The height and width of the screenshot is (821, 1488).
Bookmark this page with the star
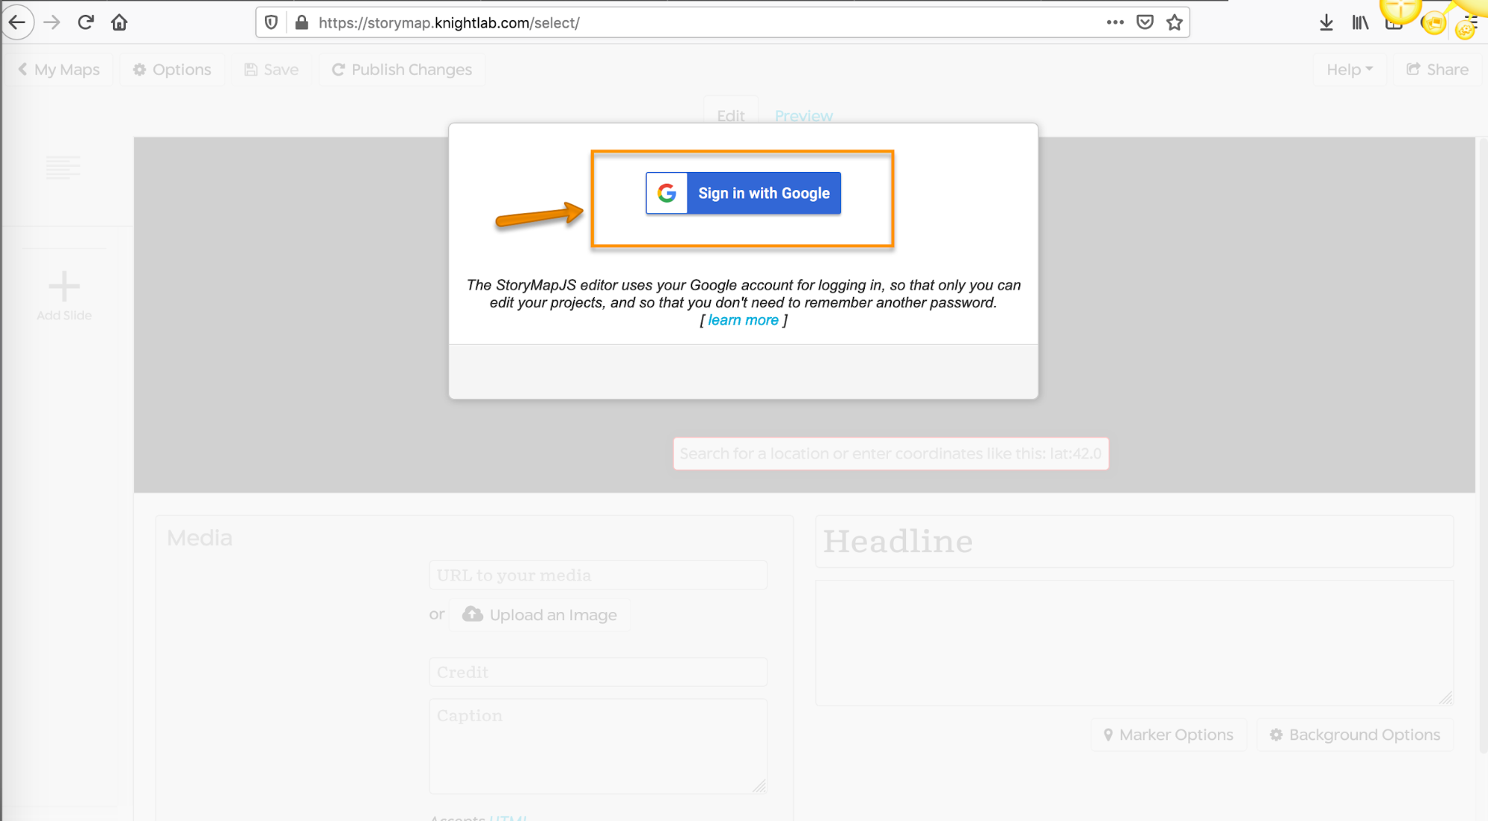1175,22
